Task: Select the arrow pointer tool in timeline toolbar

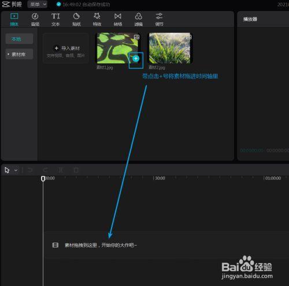Action: pyautogui.click(x=7, y=170)
